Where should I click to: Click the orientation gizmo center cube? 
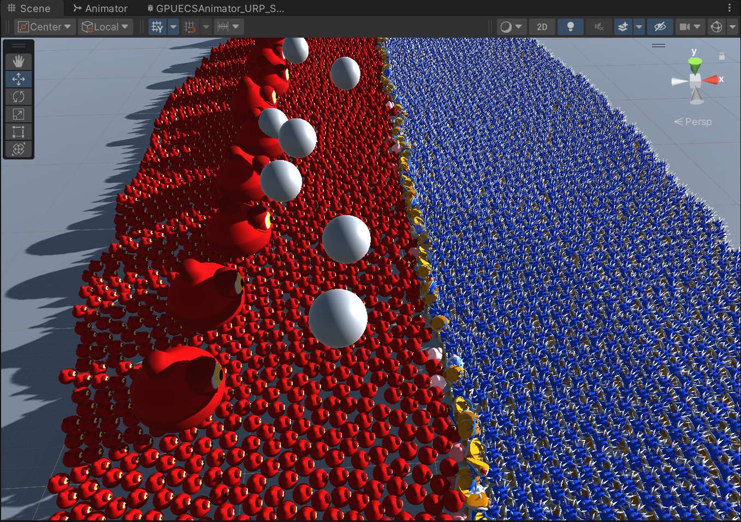pos(695,81)
